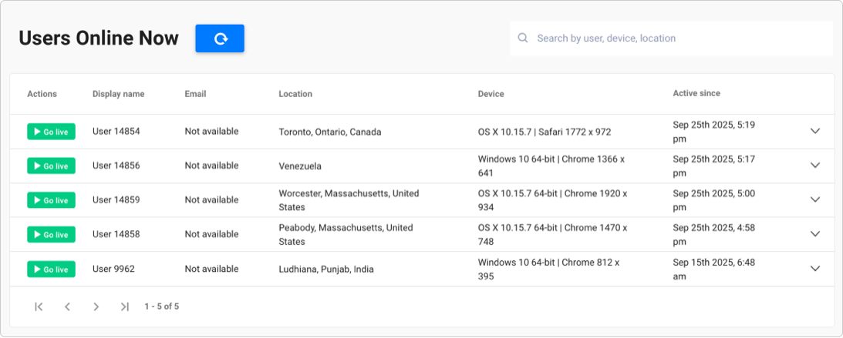The height and width of the screenshot is (338, 843).
Task: Go live with User 14856
Action: pos(51,166)
